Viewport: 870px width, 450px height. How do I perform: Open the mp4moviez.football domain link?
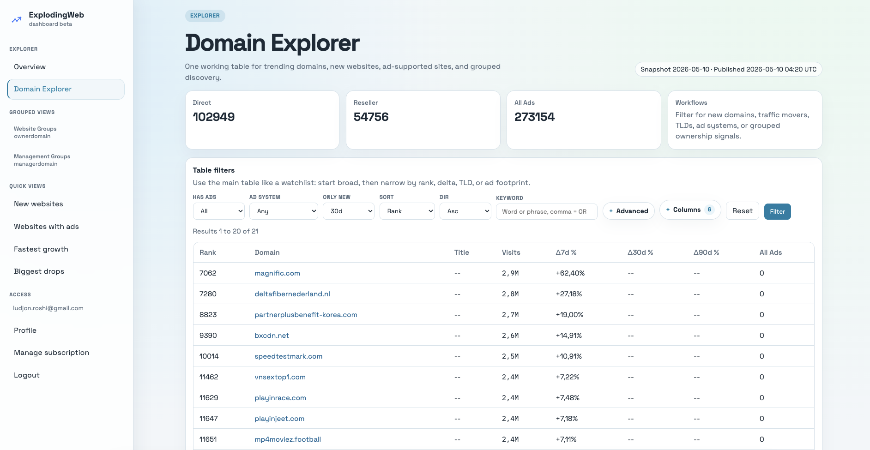click(x=288, y=439)
